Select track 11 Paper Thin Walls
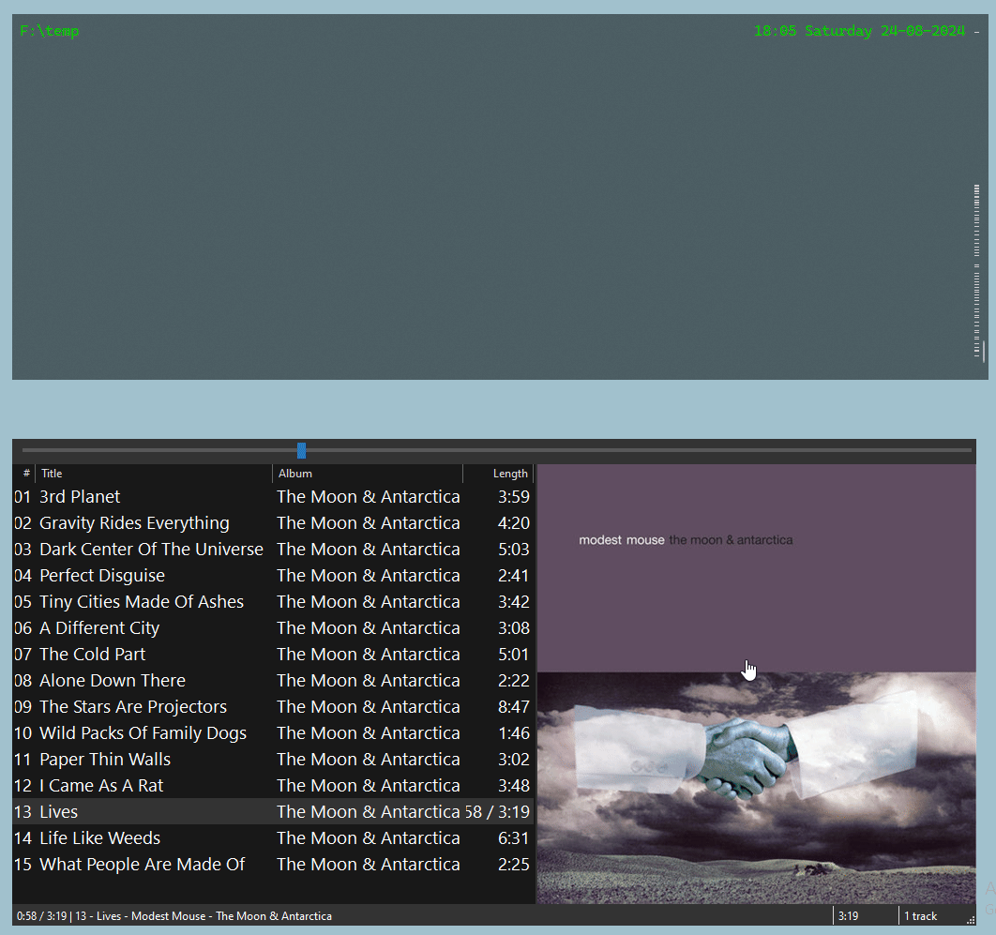 (273, 759)
